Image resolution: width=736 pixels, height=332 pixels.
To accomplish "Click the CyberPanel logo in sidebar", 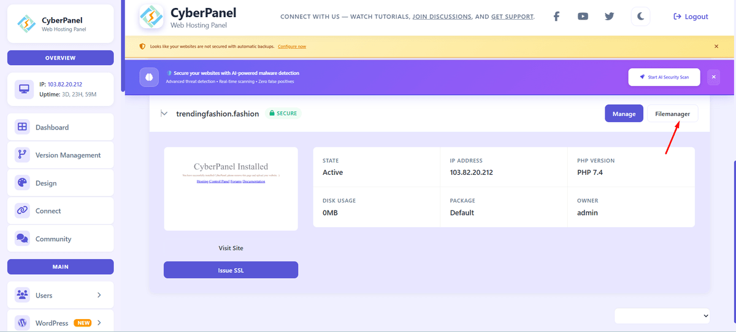I will click(26, 23).
